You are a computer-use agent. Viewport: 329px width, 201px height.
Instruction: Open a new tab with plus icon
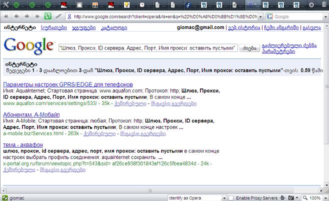coord(311,5)
